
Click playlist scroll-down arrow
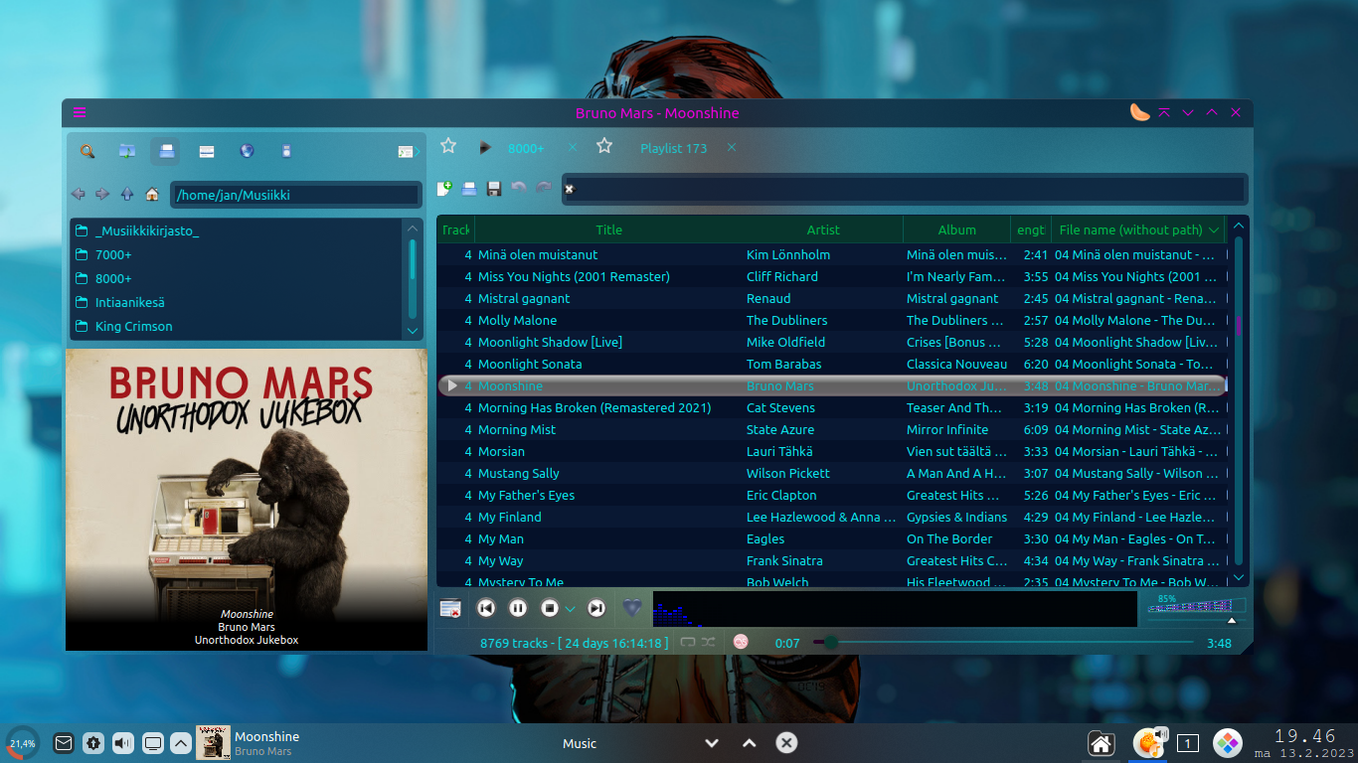(x=1239, y=577)
